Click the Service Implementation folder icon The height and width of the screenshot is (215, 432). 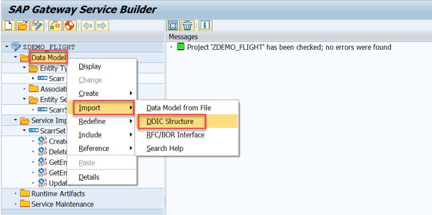pyautogui.click(x=25, y=121)
